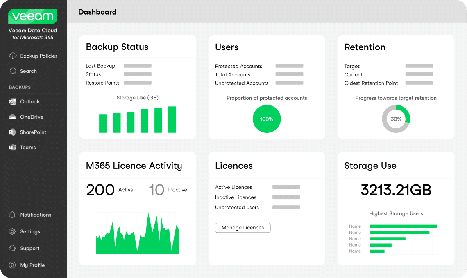Open the Teams backups section
Viewport: 467px width, 278px height.
27,147
